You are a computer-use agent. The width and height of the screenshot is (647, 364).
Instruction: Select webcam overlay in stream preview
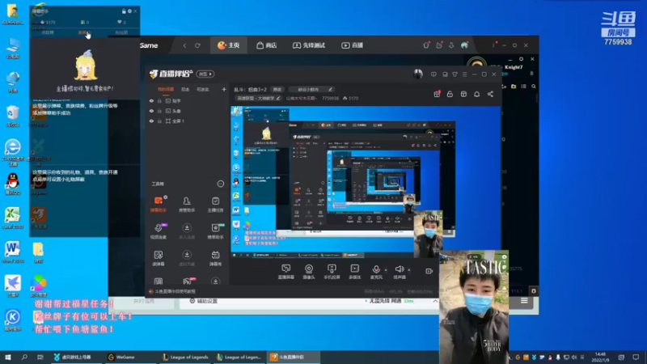click(x=428, y=233)
